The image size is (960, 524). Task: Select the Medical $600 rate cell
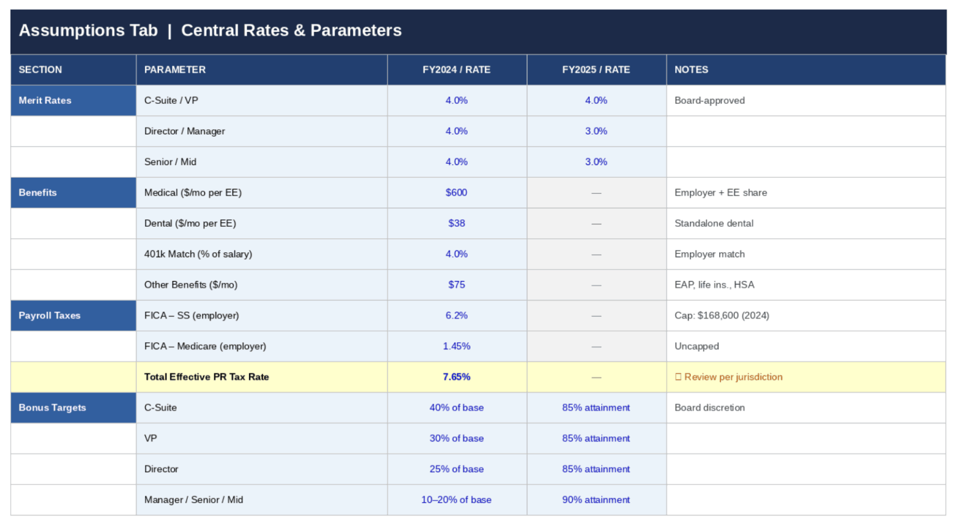(x=456, y=193)
